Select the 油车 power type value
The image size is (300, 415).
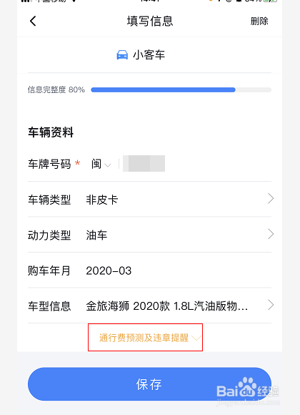pyautogui.click(x=96, y=235)
